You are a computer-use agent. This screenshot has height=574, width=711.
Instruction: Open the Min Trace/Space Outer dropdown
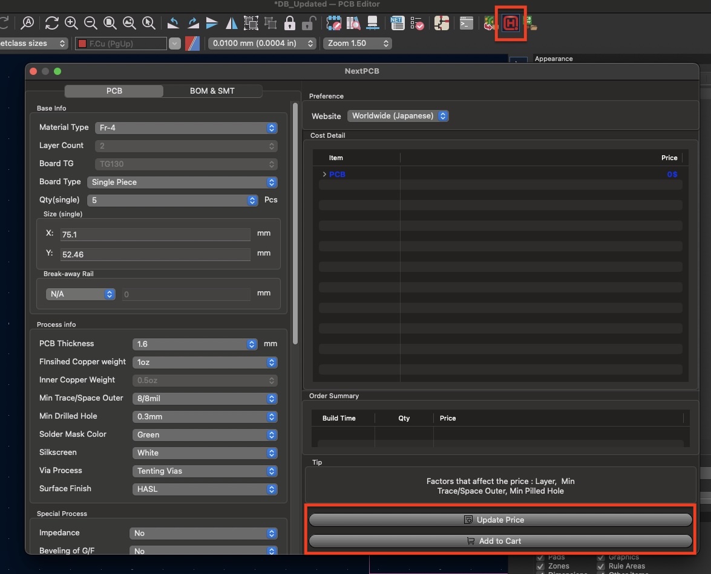[205, 398]
